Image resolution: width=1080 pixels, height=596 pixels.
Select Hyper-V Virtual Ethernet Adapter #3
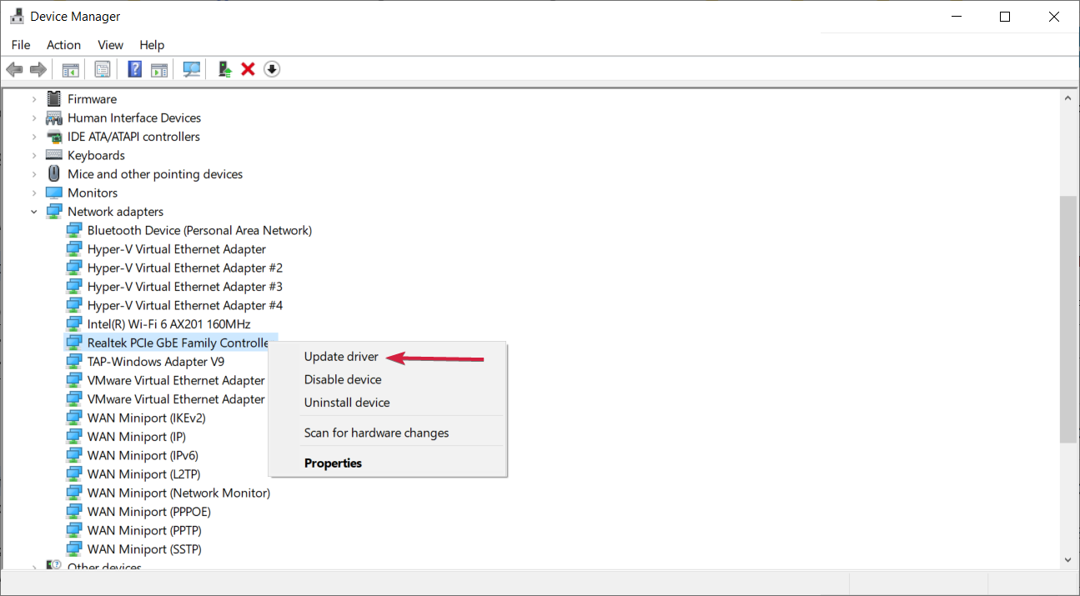185,287
